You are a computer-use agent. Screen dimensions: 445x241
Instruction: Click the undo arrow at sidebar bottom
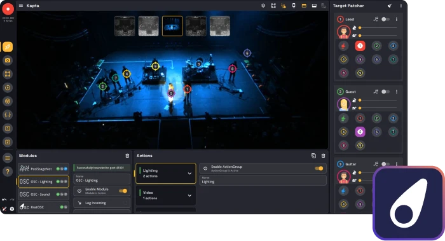[x=4, y=200]
